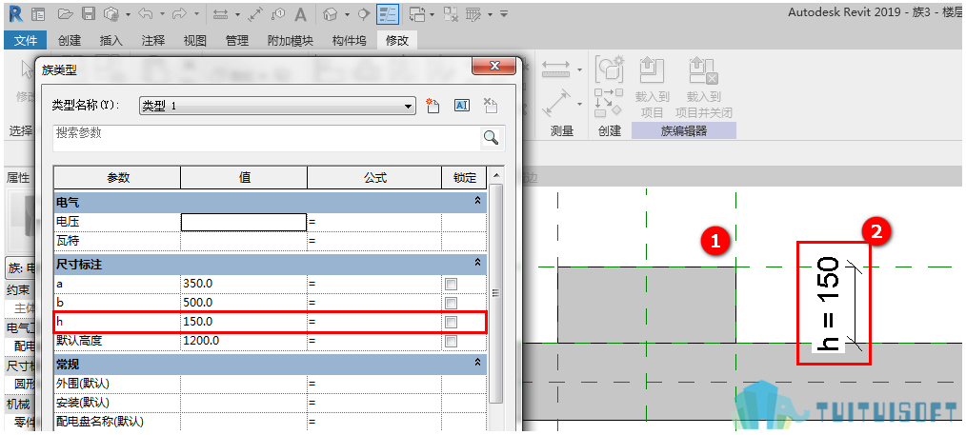This screenshot has width=966, height=435.
Task: Open the Redo history dropdown arrow
Action: (x=196, y=14)
